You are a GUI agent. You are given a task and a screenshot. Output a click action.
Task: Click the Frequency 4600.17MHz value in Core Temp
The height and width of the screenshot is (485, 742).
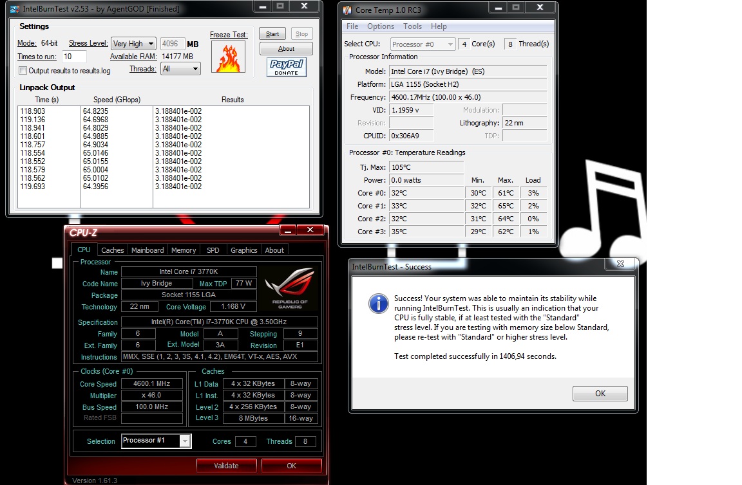pyautogui.click(x=468, y=97)
